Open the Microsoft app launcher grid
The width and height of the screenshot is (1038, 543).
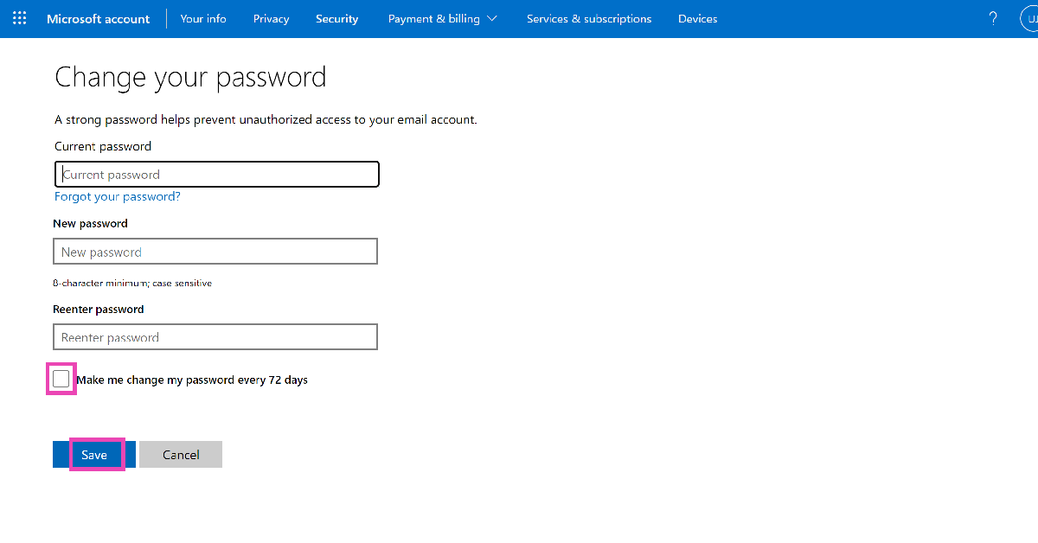tap(20, 18)
